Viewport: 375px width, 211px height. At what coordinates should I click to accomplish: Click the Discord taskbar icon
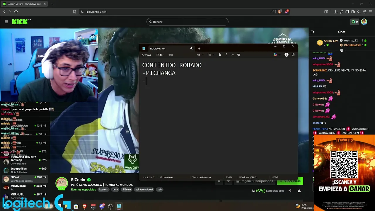point(102,206)
